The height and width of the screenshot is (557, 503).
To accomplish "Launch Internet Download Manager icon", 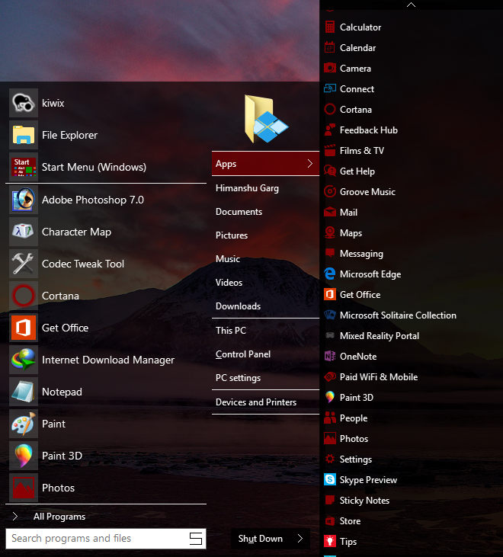I will [24, 360].
